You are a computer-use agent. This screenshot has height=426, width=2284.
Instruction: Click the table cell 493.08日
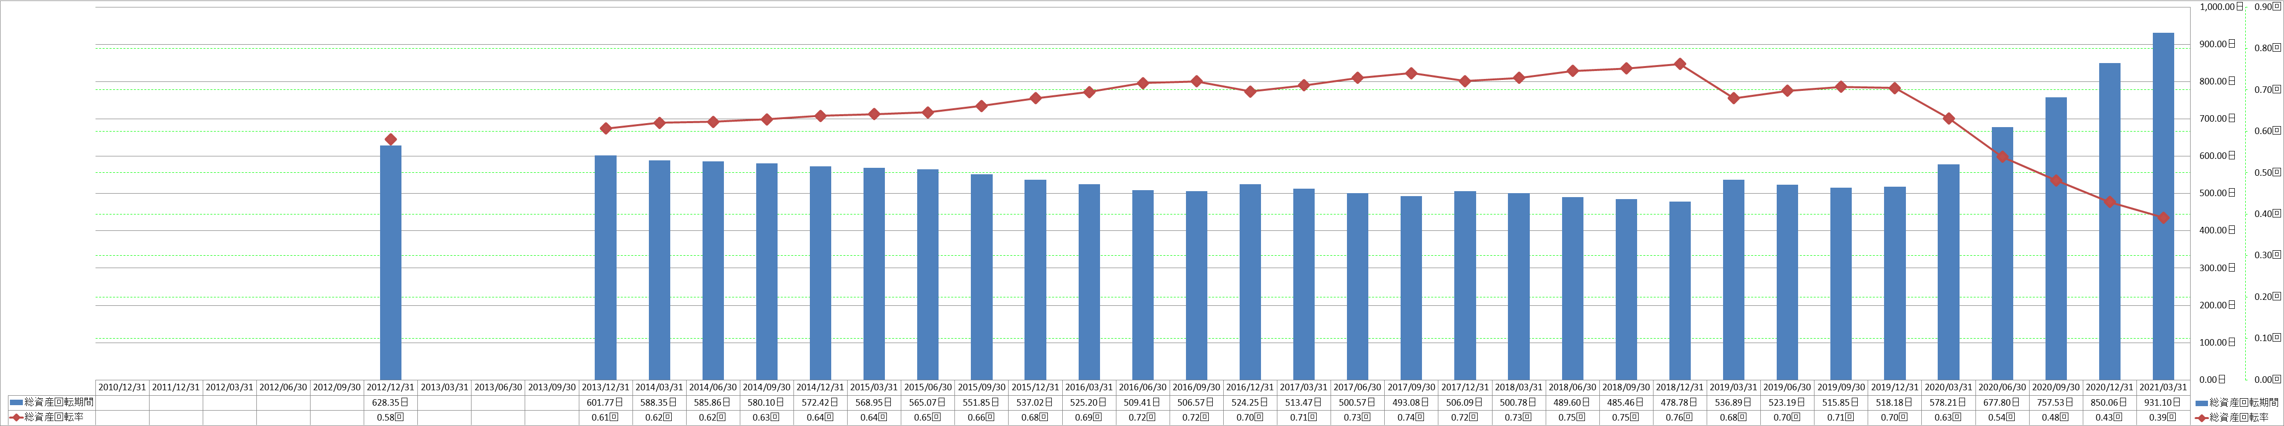tap(1411, 402)
